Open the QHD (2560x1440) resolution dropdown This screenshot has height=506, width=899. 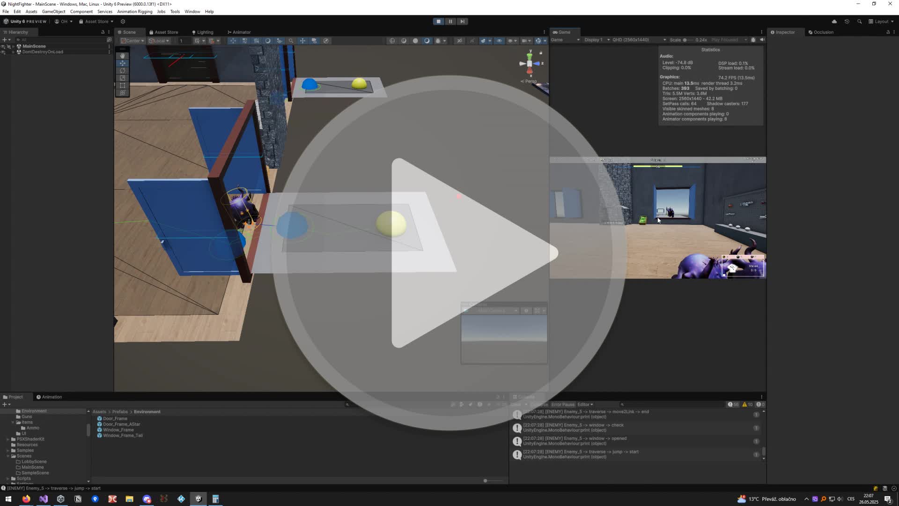(x=639, y=40)
